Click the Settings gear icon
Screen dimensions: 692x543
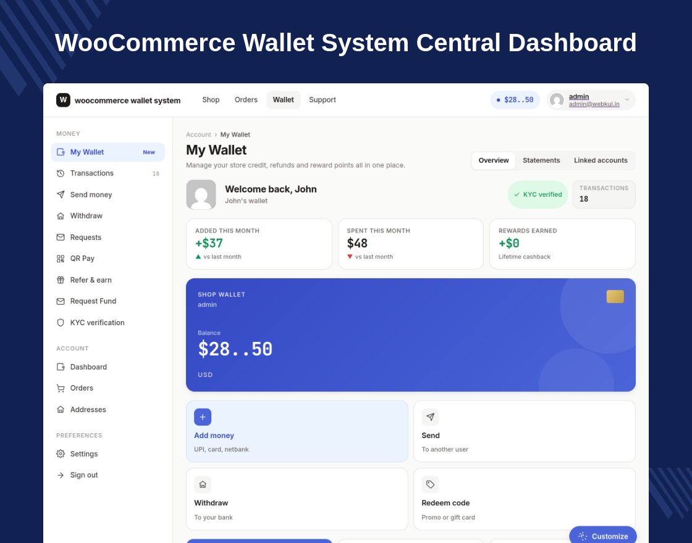(61, 454)
